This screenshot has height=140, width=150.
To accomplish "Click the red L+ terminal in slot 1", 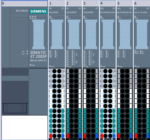I will 51,136.
